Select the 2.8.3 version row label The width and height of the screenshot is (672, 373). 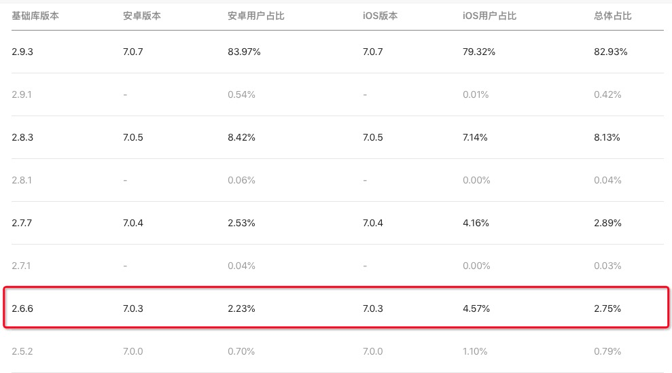(22, 137)
